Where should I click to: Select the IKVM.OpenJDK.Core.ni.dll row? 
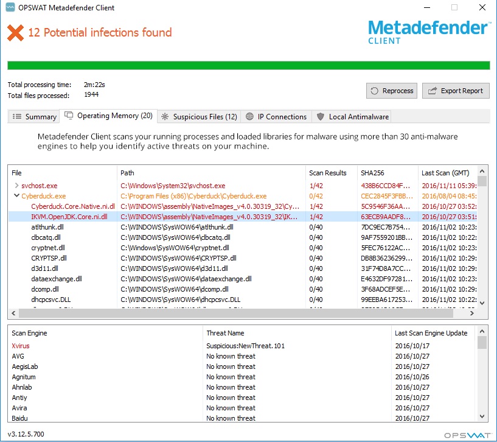coord(243,217)
